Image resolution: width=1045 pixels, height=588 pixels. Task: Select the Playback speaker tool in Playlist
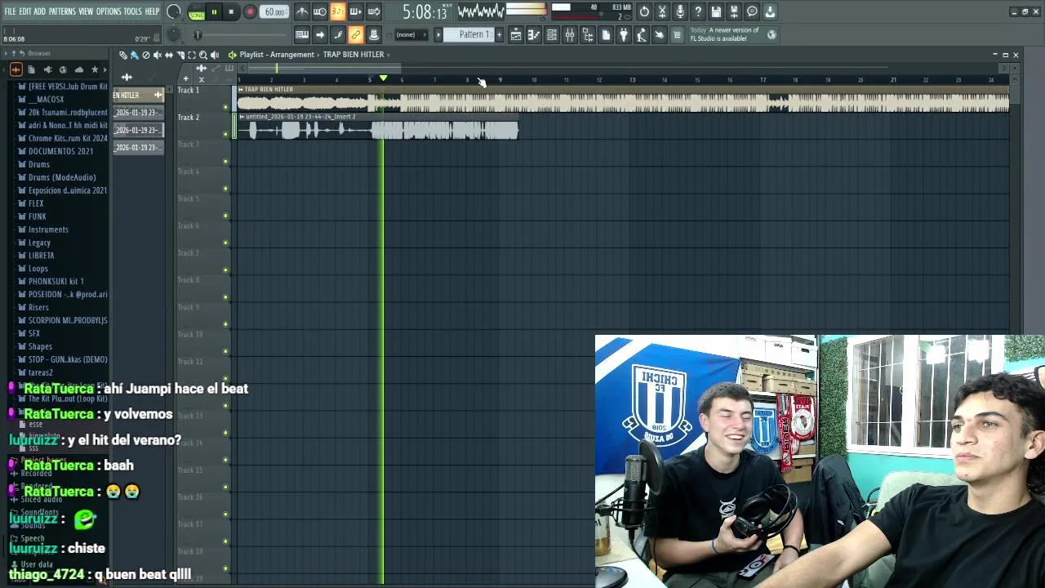[x=215, y=55]
